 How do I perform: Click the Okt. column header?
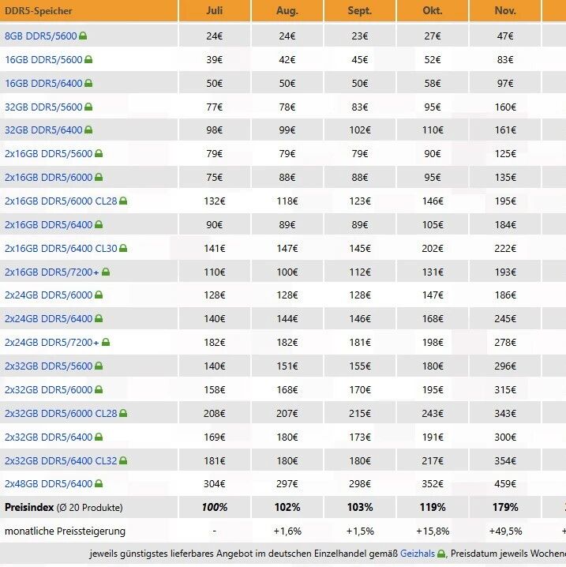(433, 10)
